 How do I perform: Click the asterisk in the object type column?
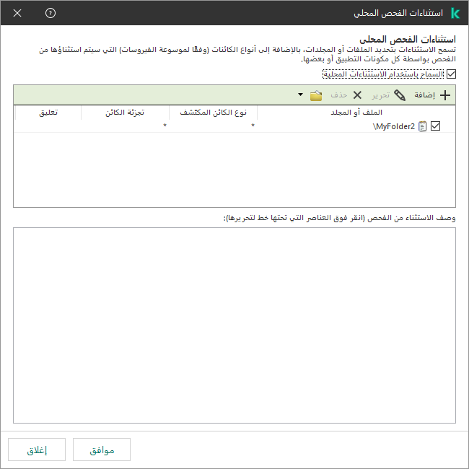click(x=253, y=126)
